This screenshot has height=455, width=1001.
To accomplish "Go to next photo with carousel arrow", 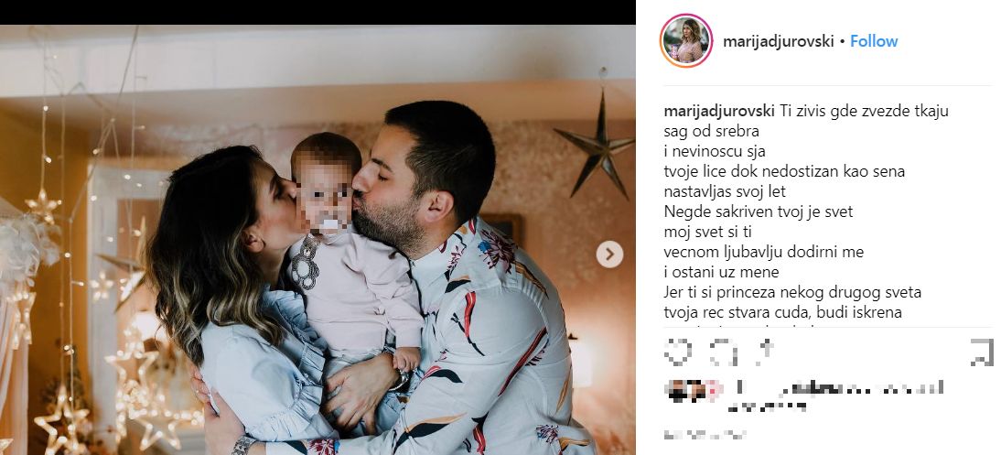I will (609, 255).
